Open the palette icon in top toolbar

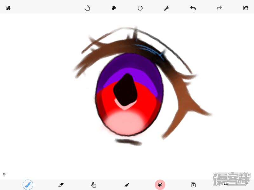(114, 8)
